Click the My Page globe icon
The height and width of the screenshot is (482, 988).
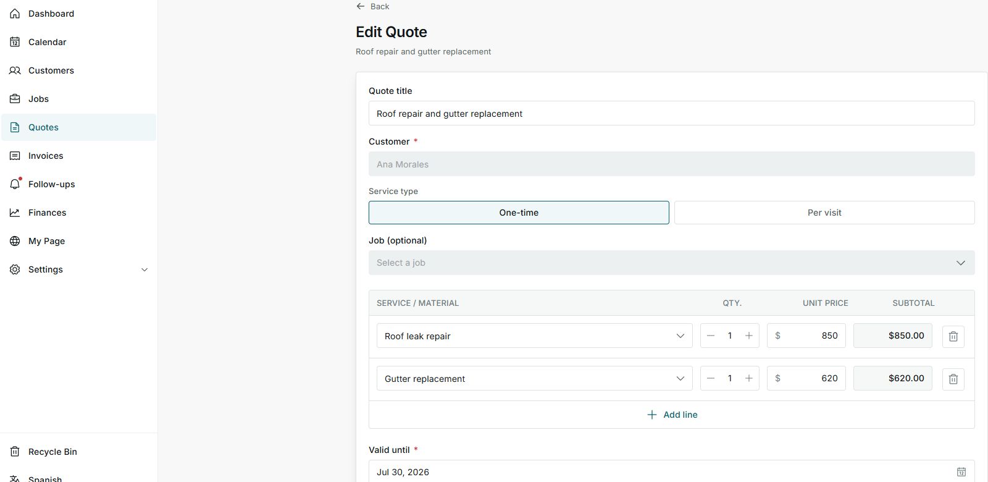[15, 241]
